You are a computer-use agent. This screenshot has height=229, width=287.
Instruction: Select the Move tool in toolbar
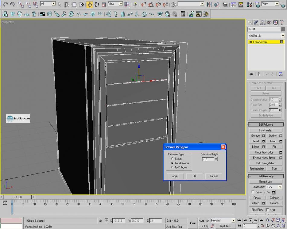point(90,4)
